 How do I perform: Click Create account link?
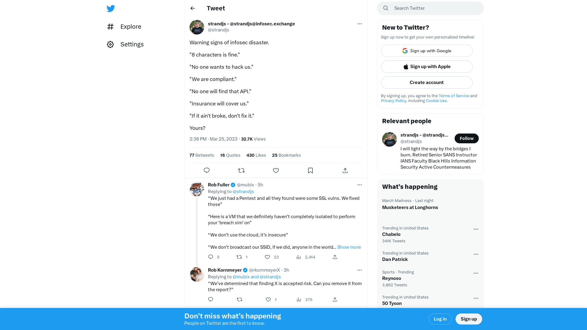[426, 82]
